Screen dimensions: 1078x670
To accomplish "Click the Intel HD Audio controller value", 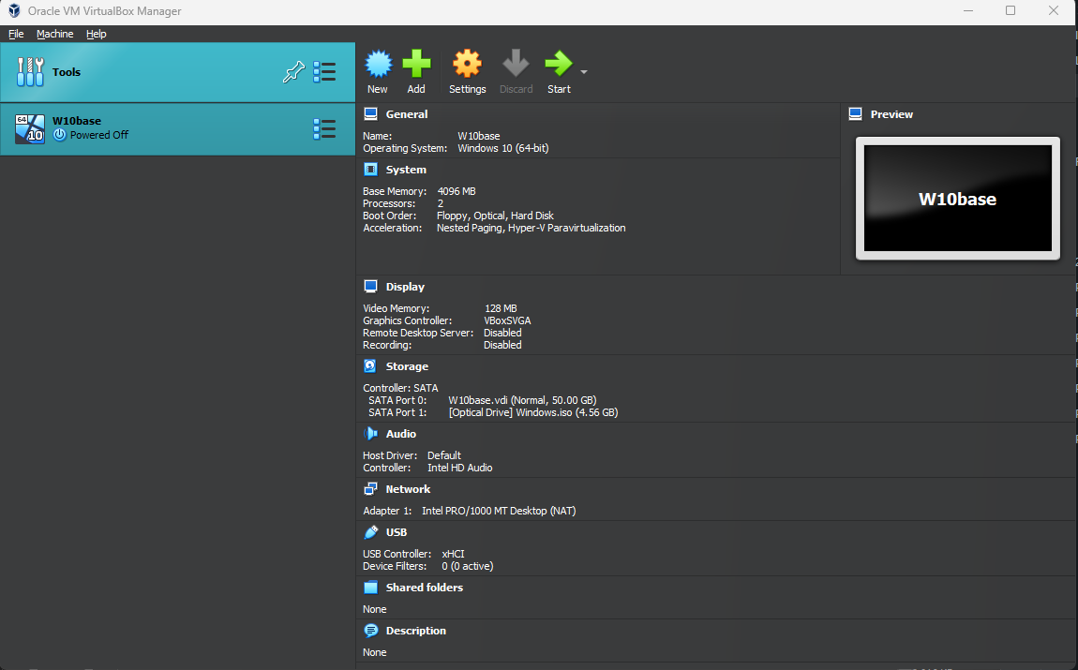I will click(x=460, y=468).
